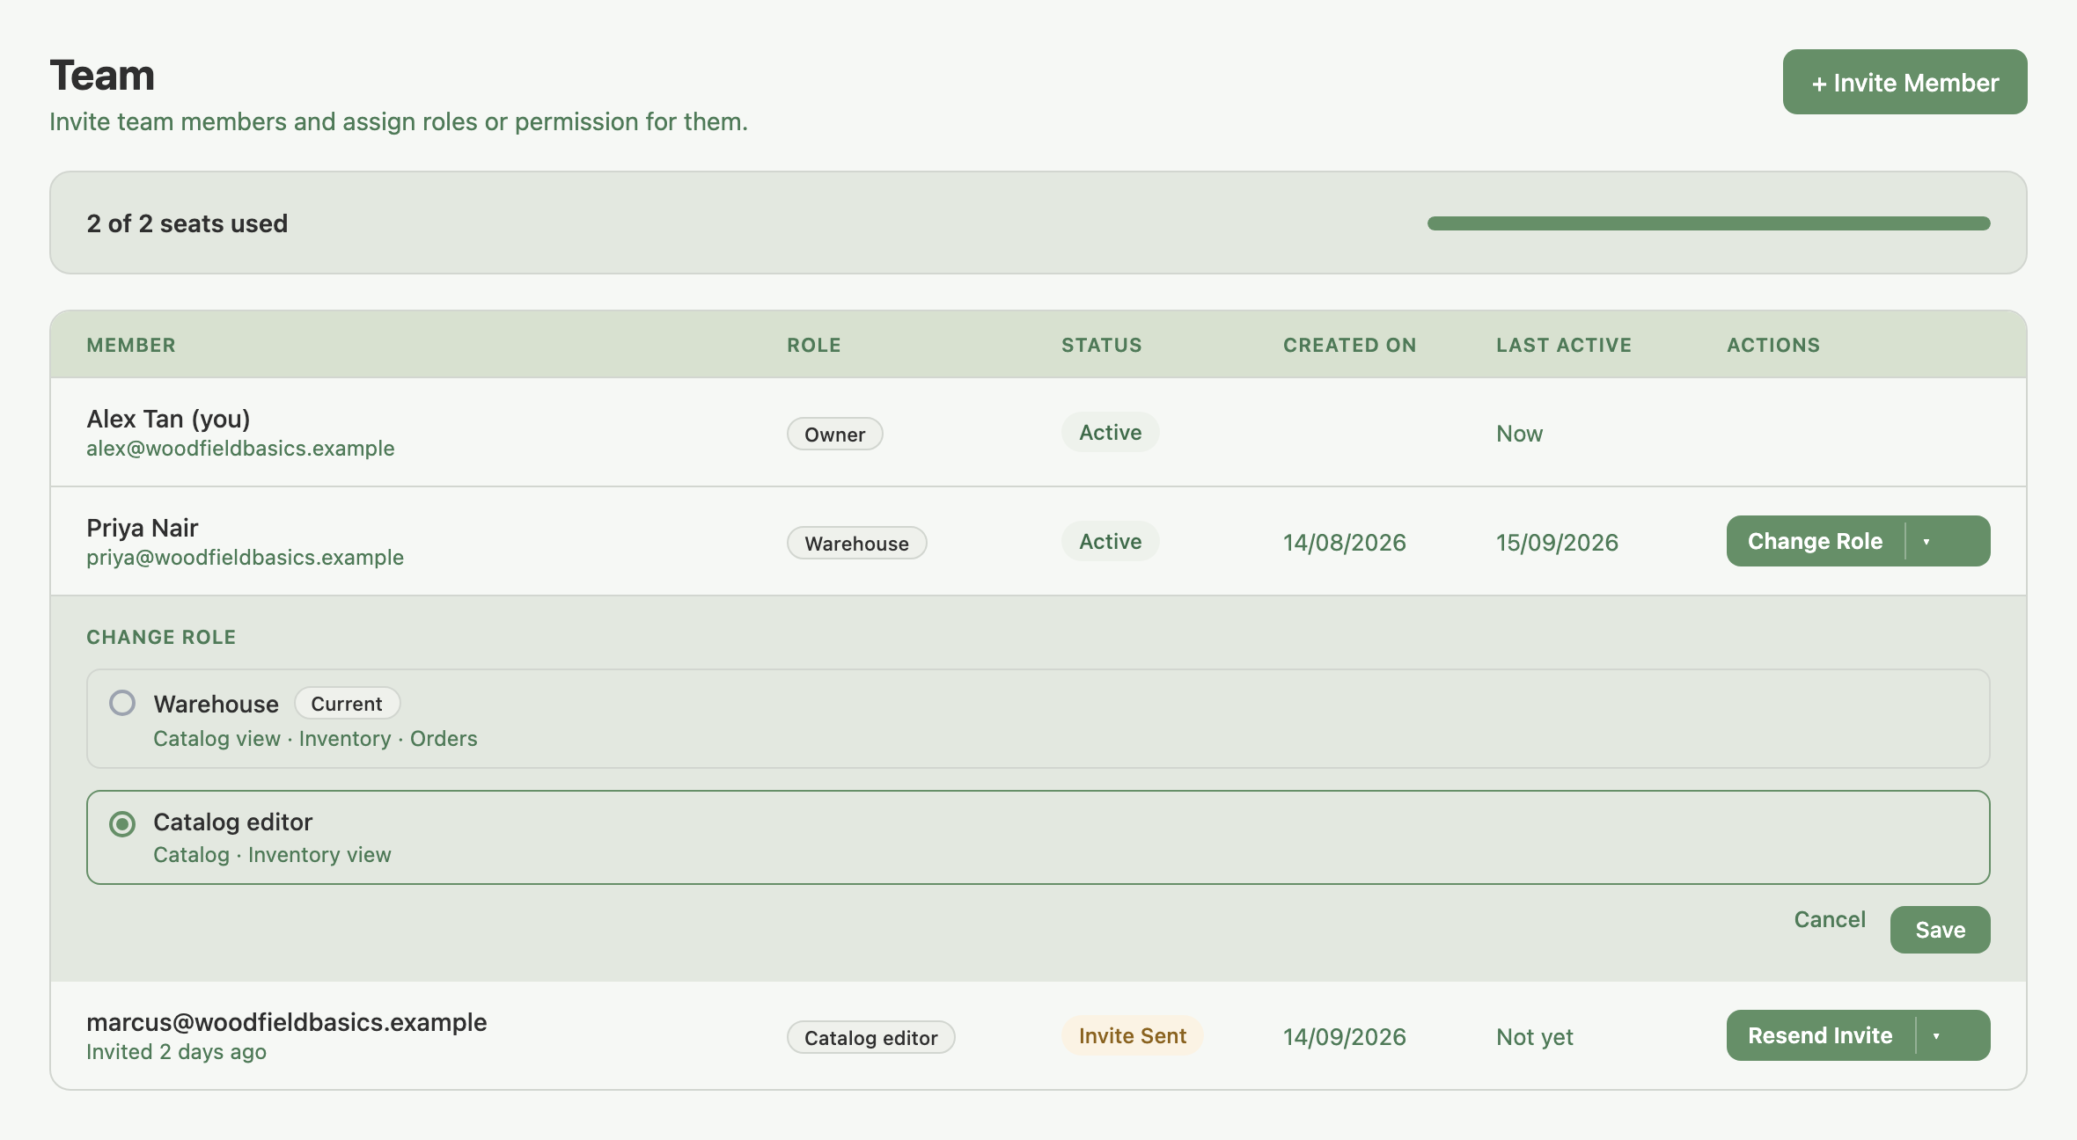2077x1140 pixels.
Task: Click the Status column header
Action: 1101,345
